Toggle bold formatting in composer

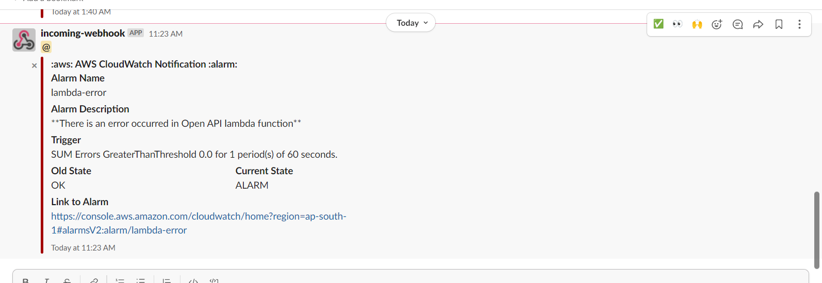pos(25,280)
